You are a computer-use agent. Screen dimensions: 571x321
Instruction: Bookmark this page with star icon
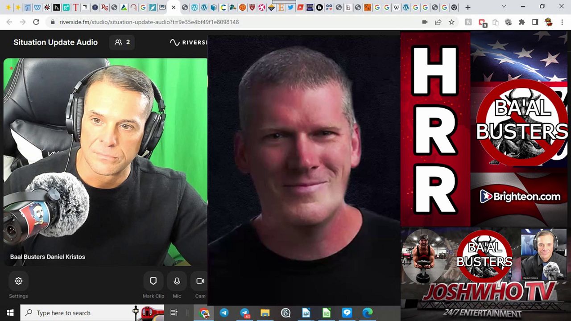coord(451,22)
